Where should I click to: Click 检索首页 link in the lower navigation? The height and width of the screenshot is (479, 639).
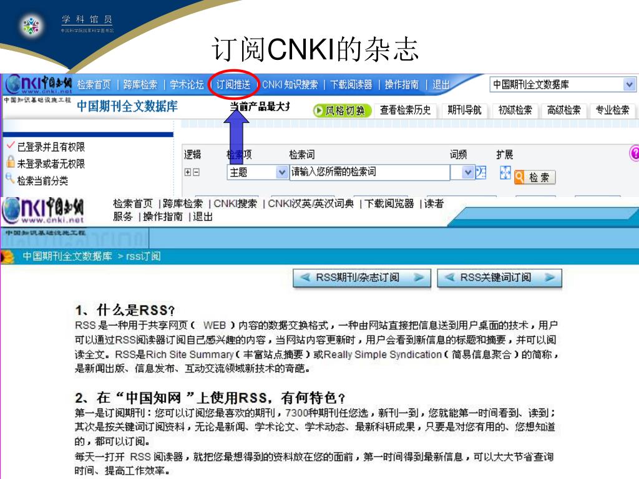pos(133,204)
